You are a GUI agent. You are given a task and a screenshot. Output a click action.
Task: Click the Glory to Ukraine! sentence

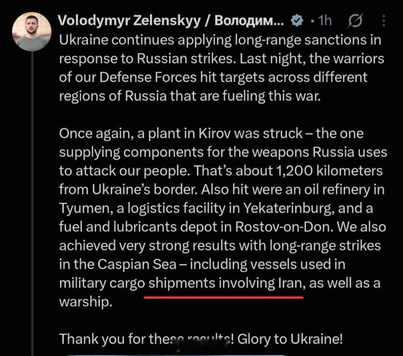click(x=290, y=339)
